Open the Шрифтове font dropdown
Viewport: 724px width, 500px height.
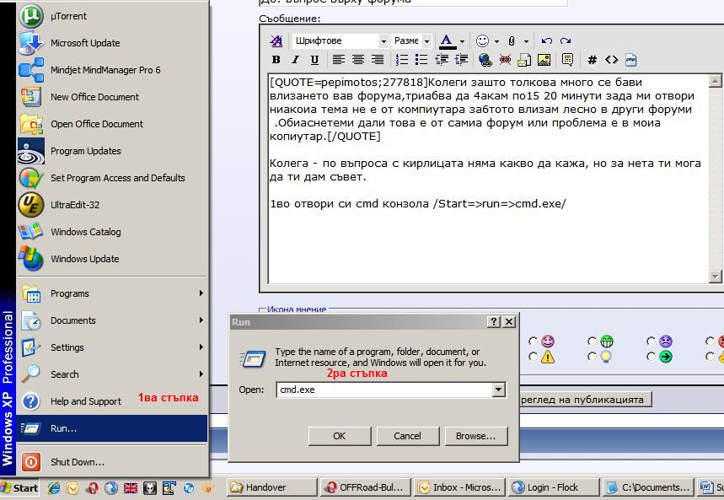(340, 40)
